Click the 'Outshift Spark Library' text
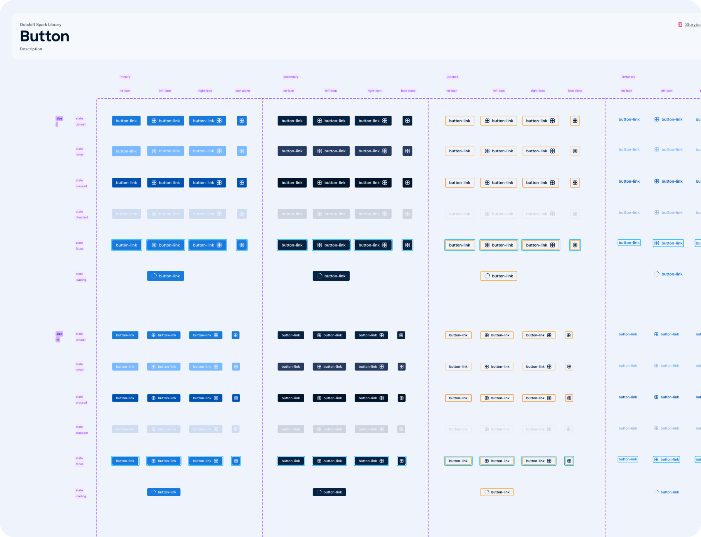The width and height of the screenshot is (701, 537). [x=41, y=25]
